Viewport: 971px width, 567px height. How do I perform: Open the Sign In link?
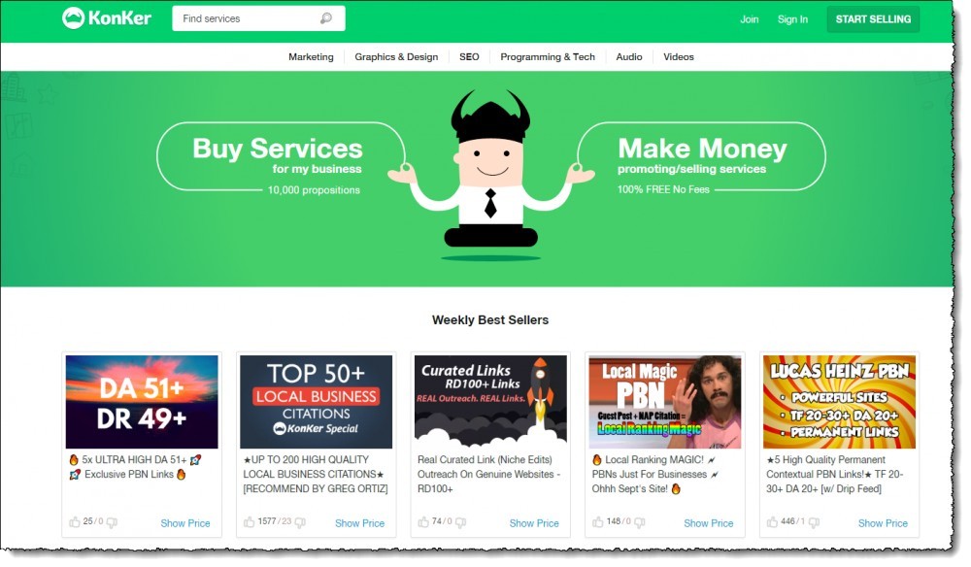point(792,19)
